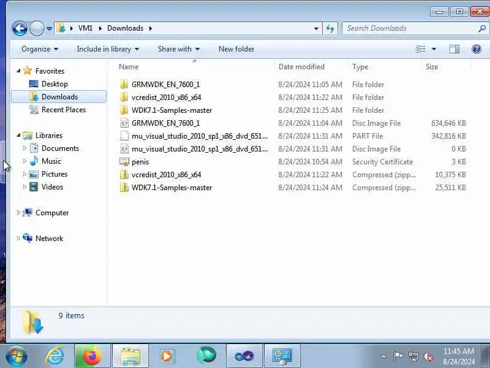Image resolution: width=490 pixels, height=368 pixels.
Task: Click VM1 in the address breadcrumb
Action: click(x=85, y=28)
